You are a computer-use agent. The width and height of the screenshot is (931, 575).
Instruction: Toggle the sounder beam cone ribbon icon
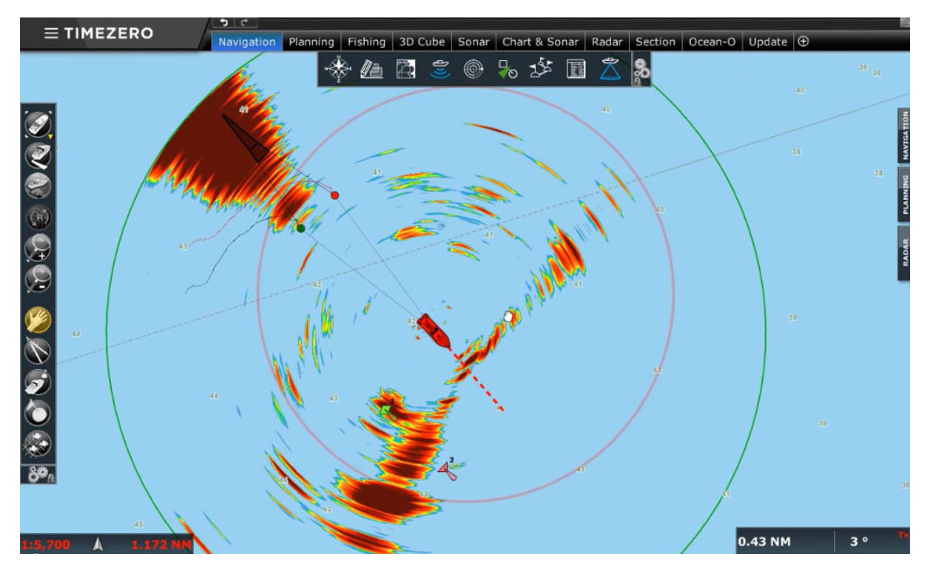(610, 70)
